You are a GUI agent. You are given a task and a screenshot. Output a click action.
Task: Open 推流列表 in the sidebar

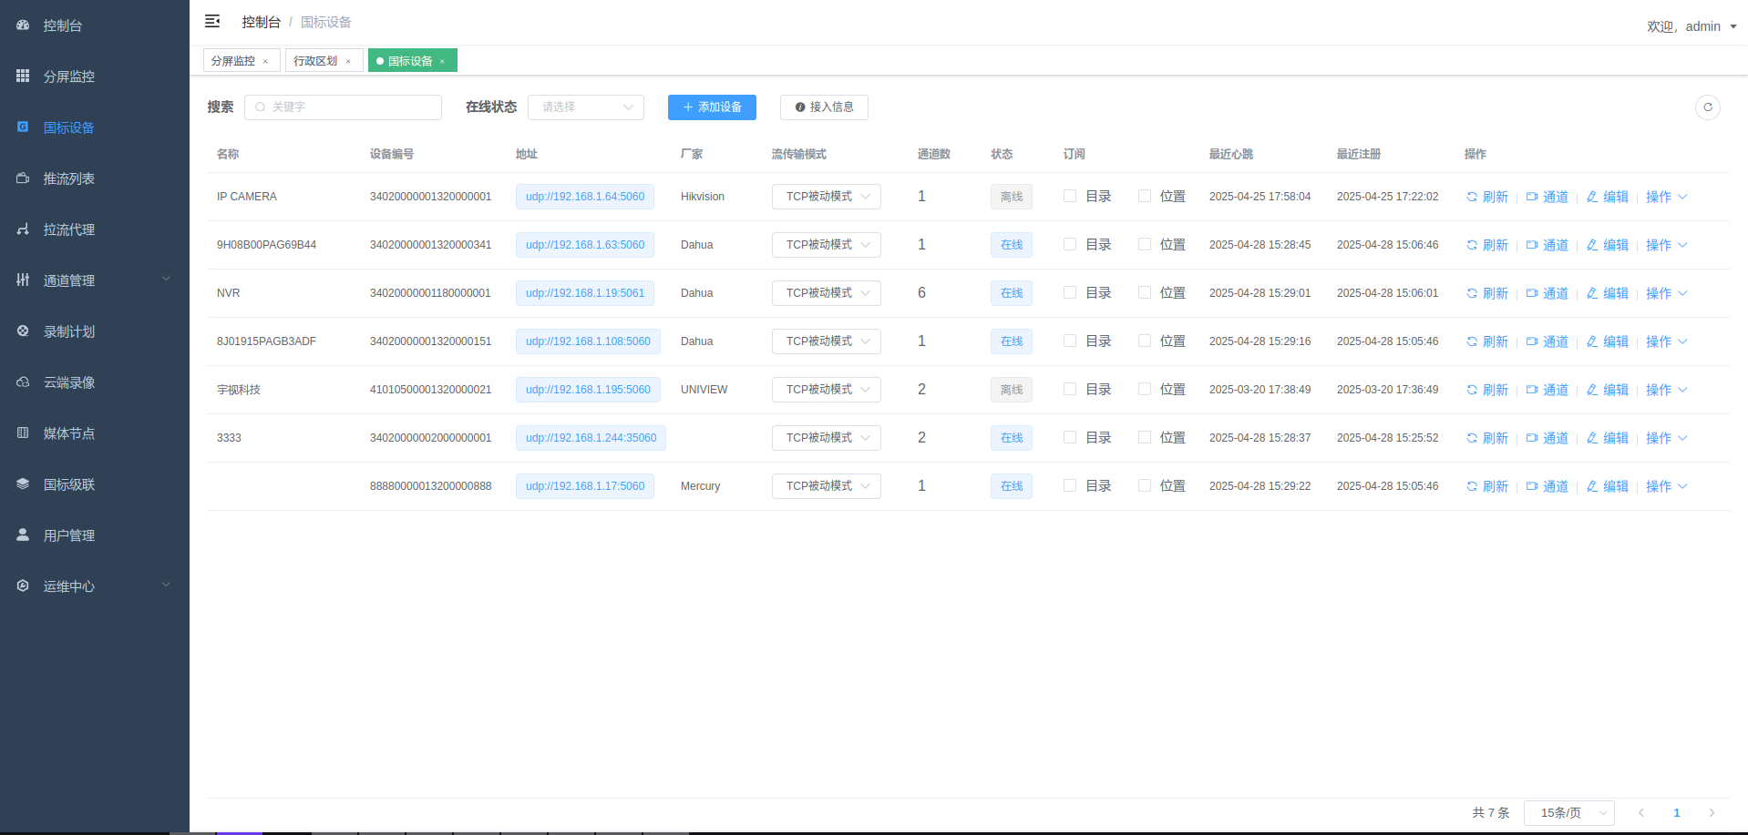coord(69,178)
